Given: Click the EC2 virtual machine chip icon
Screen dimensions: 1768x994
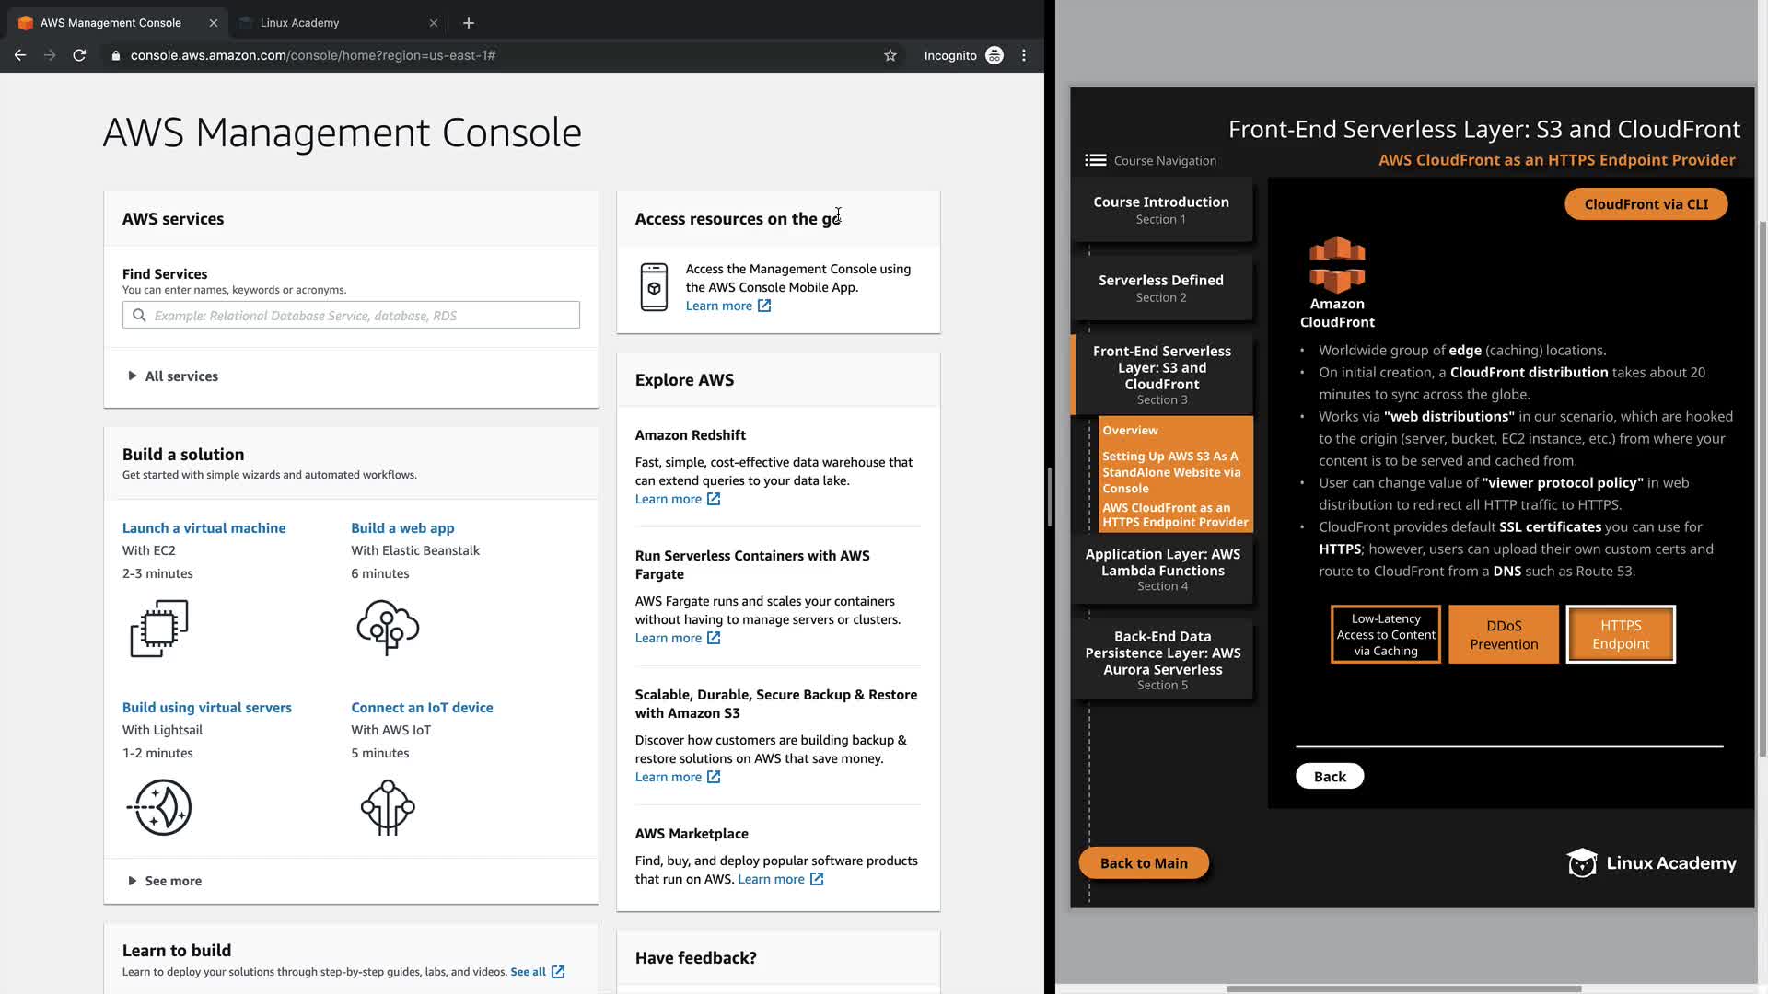Looking at the screenshot, I should point(159,628).
